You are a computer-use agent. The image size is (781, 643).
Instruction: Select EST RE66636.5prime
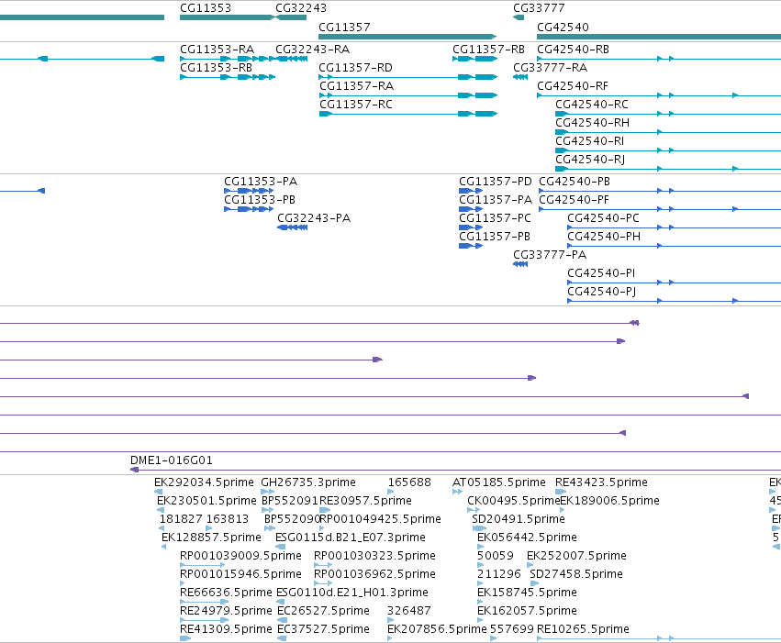coord(226,593)
